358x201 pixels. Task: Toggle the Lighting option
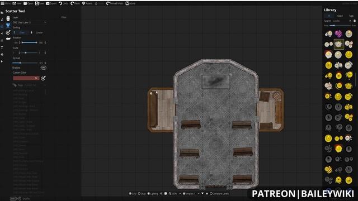153,194
